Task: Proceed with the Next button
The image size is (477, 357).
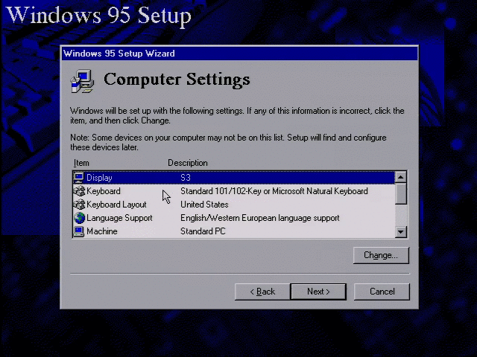Action: click(318, 292)
